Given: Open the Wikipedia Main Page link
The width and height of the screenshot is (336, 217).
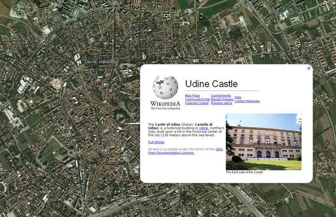Looking at the screenshot, I should [x=193, y=96].
